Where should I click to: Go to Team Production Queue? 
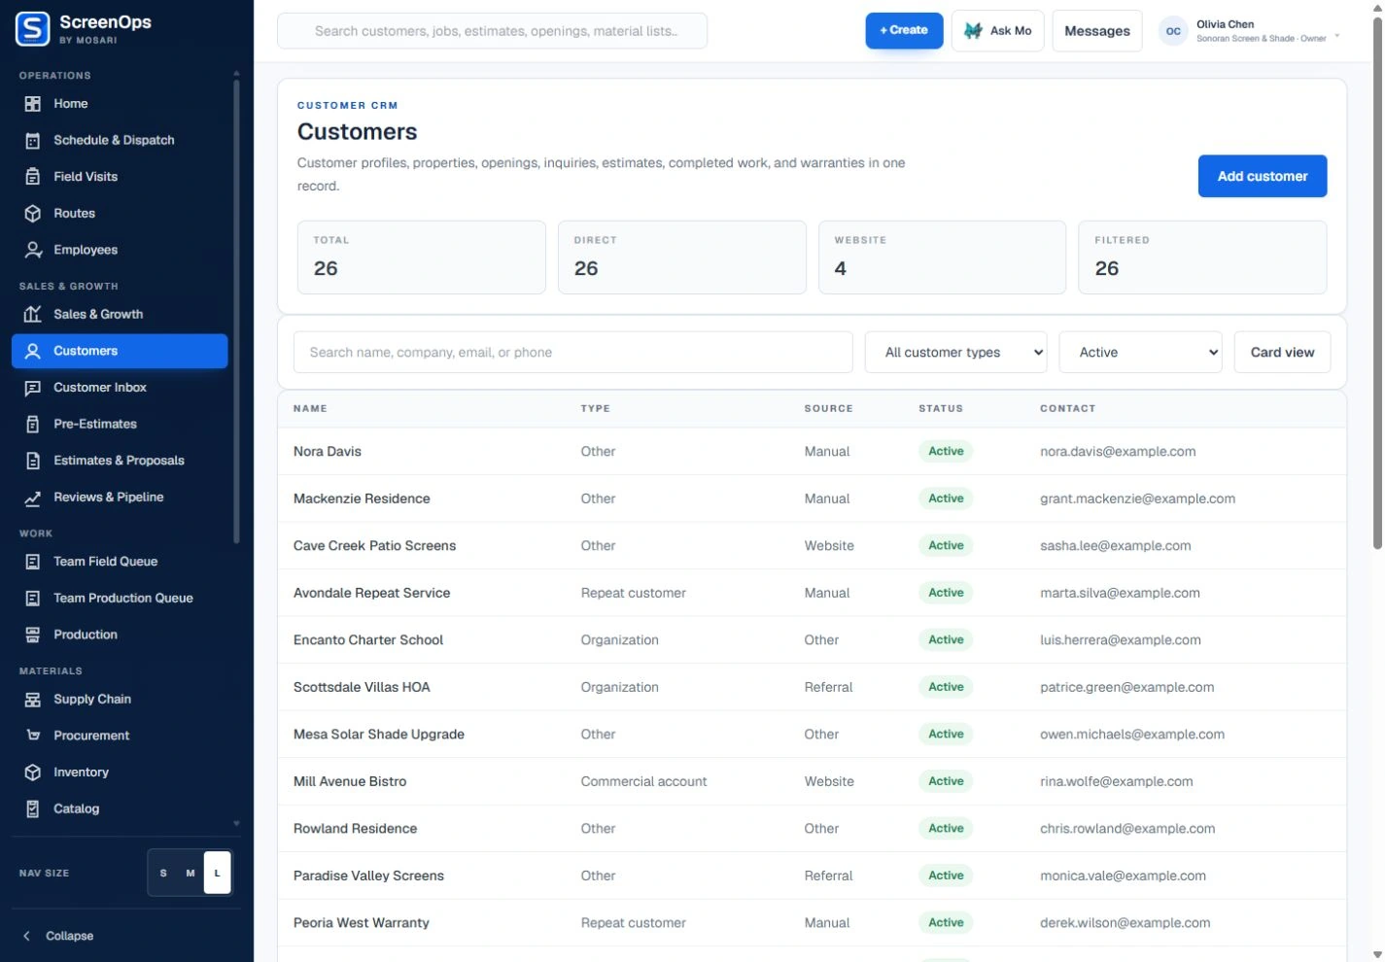120,599
